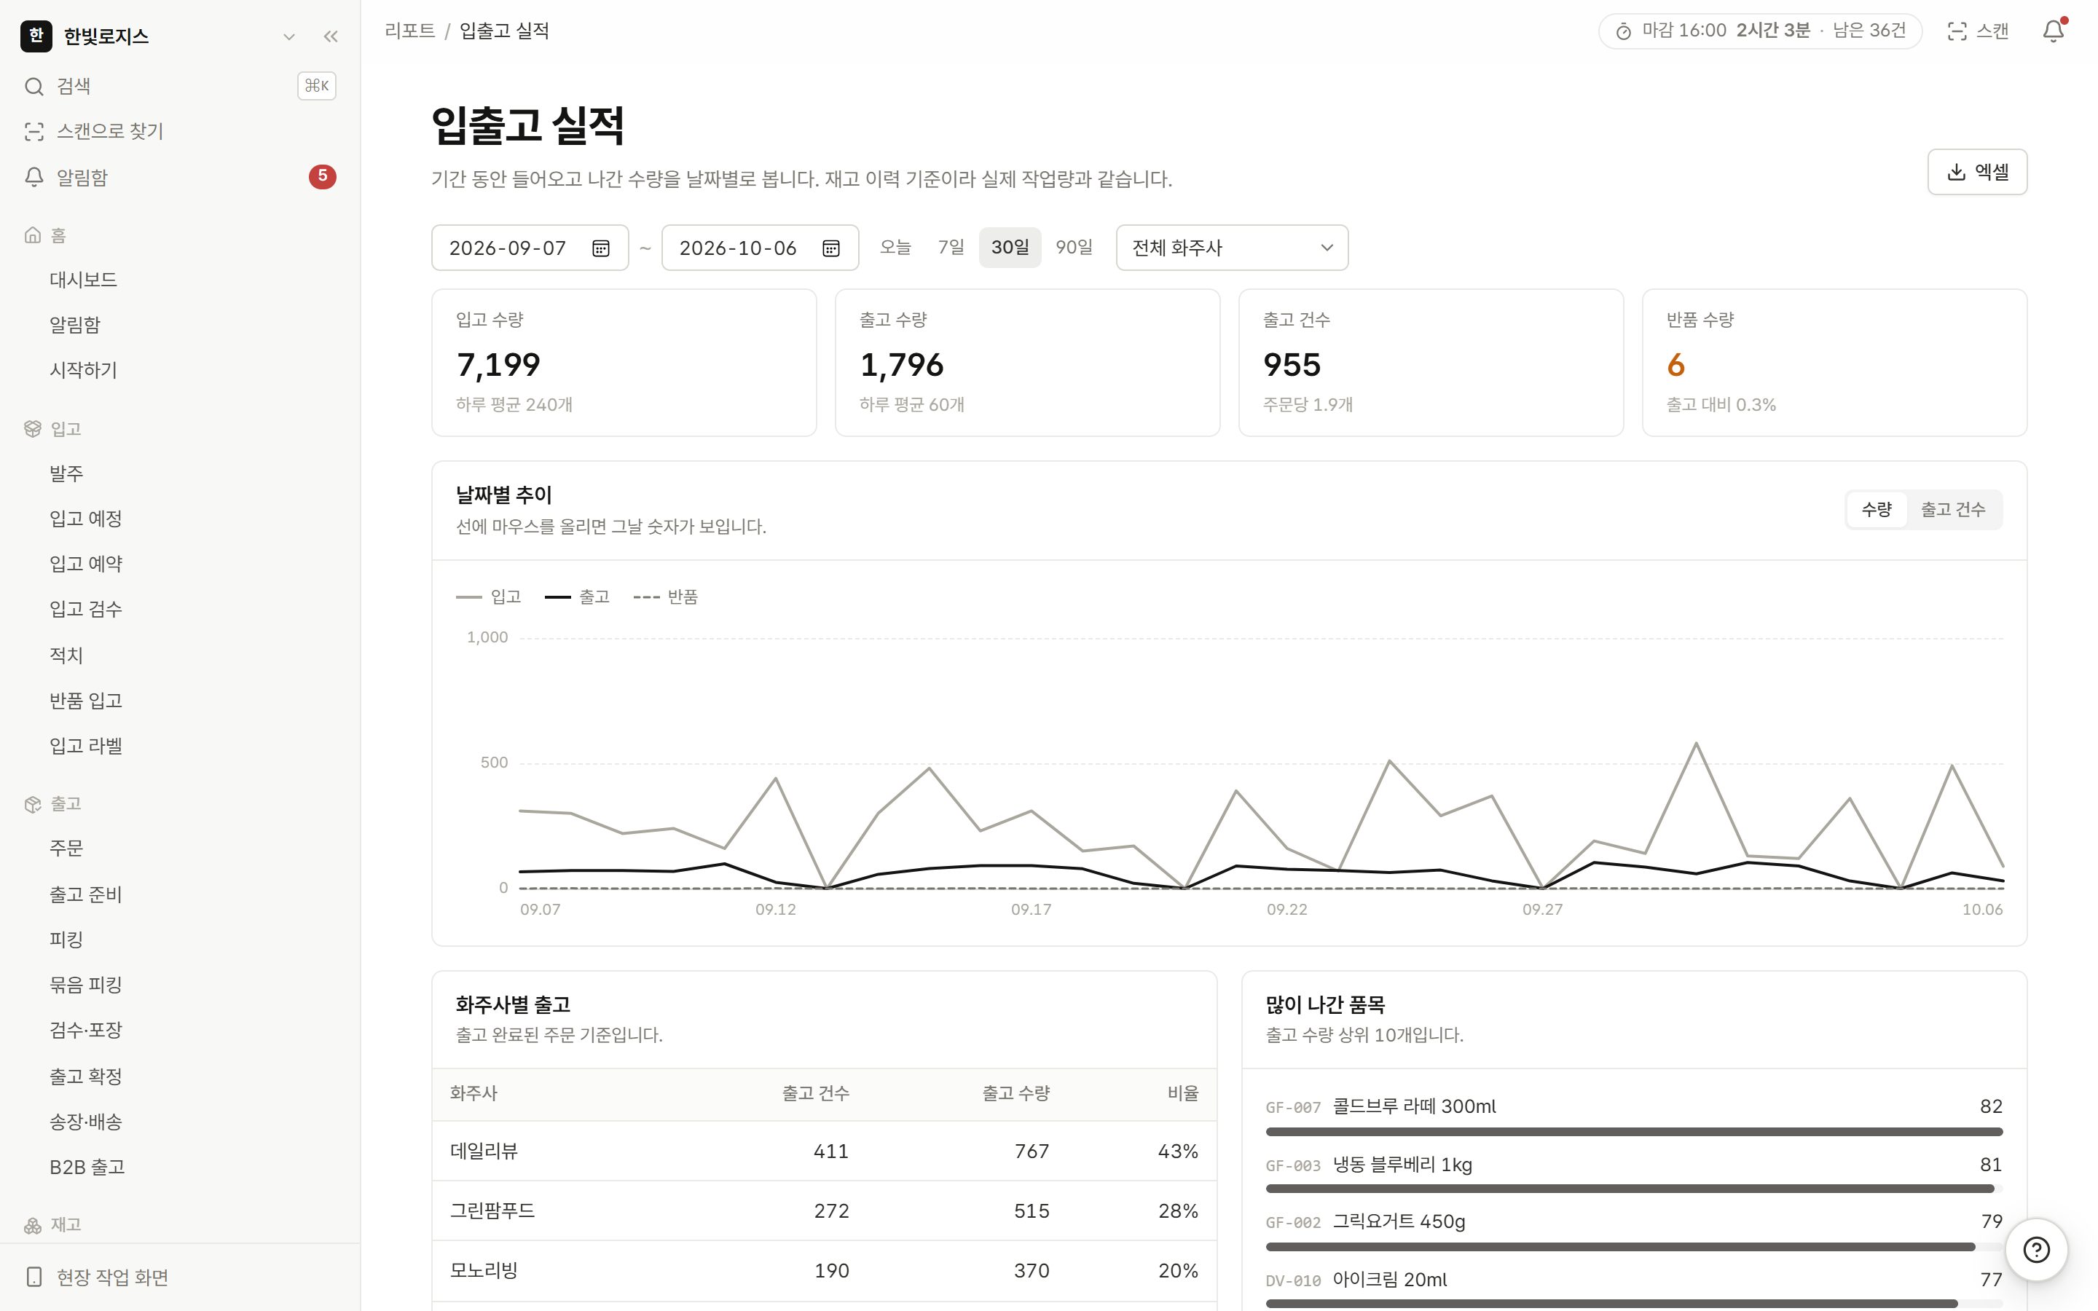
Task: Select the 90일 date range option
Action: coord(1074,247)
